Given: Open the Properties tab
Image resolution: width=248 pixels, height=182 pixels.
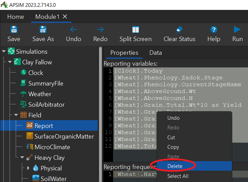Looking at the screenshot, I should (x=124, y=53).
